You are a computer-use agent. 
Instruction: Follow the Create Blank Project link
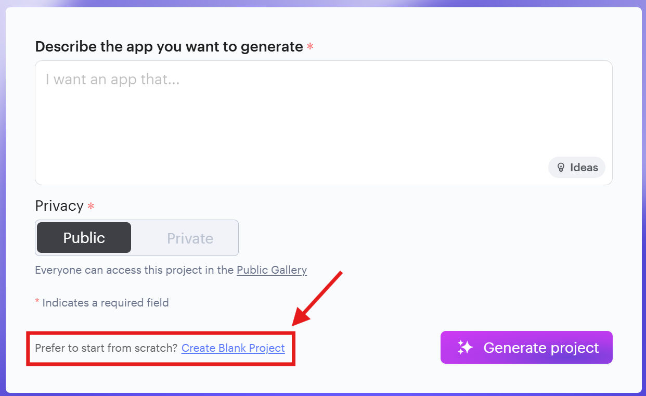point(233,348)
